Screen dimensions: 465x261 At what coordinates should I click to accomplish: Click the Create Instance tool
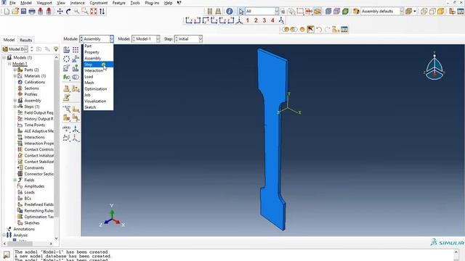click(66, 50)
